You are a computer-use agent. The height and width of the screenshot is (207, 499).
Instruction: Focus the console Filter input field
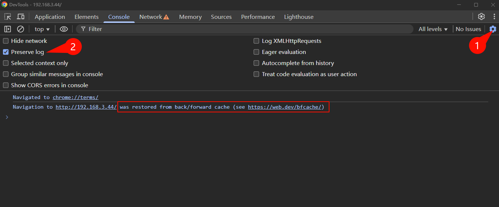244,29
